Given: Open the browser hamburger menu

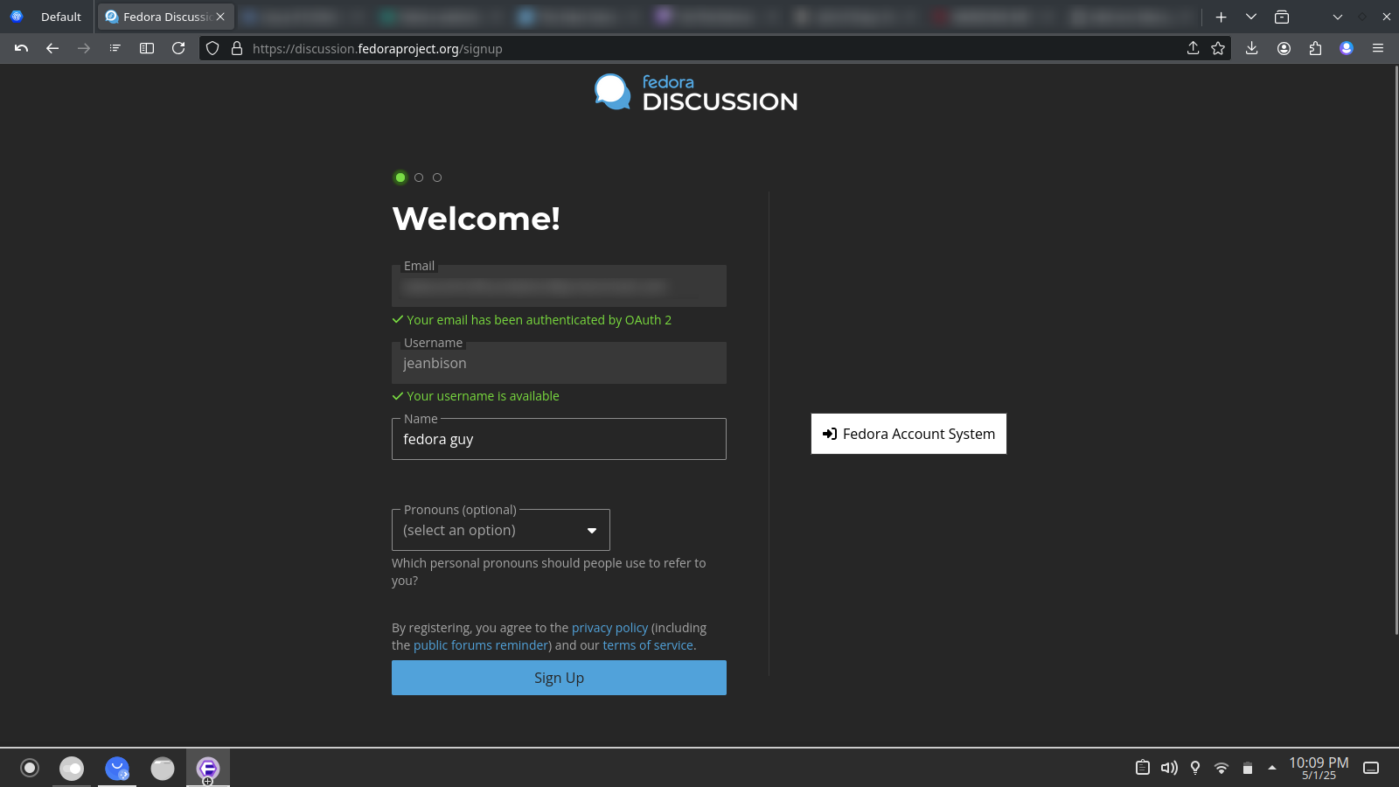Looking at the screenshot, I should pyautogui.click(x=1378, y=49).
